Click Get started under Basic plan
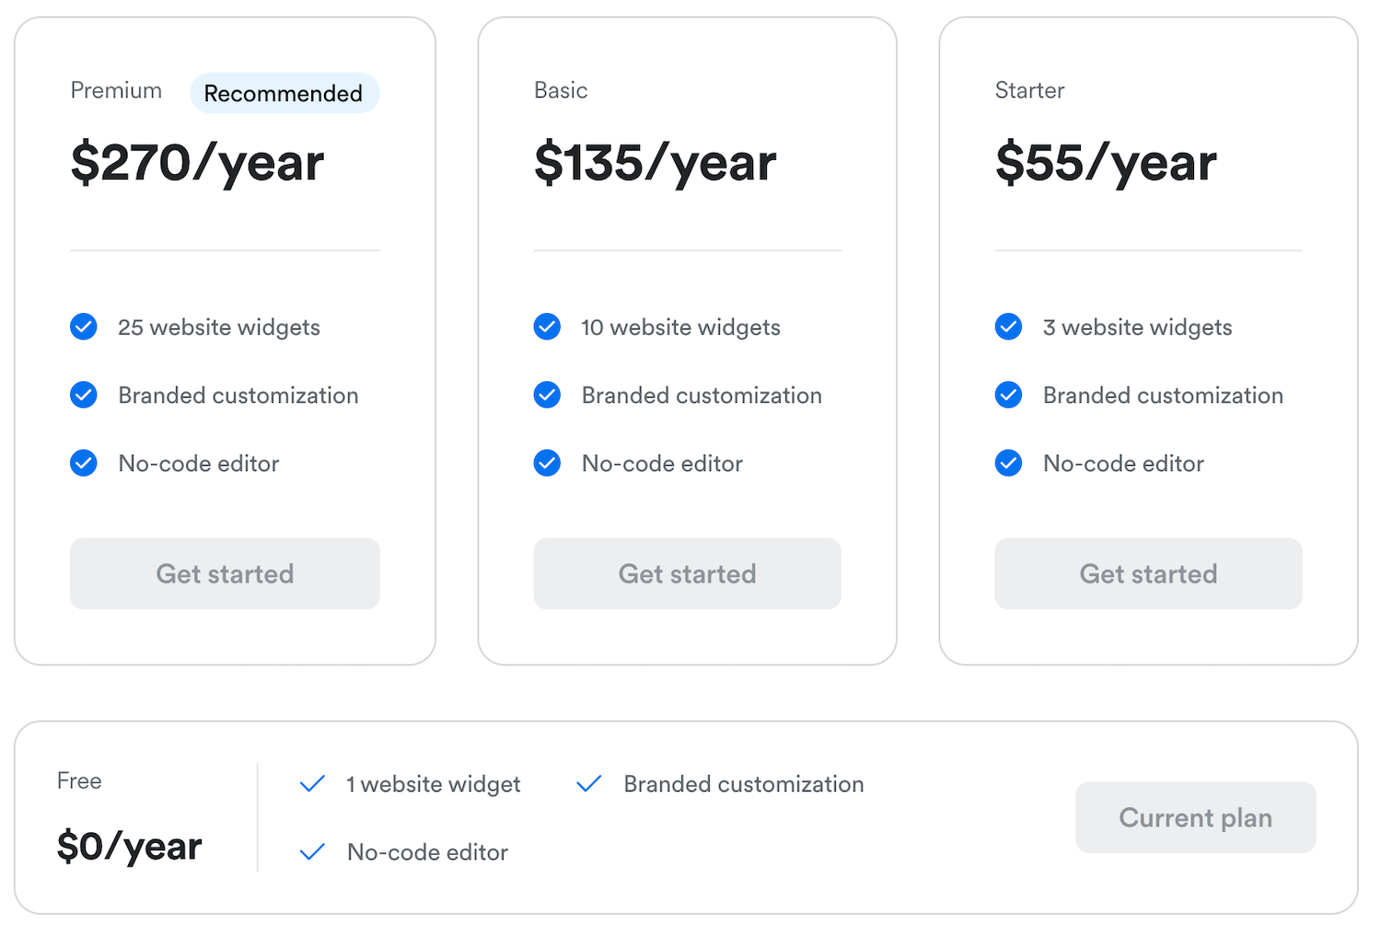The width and height of the screenshot is (1381, 936). coord(687,573)
